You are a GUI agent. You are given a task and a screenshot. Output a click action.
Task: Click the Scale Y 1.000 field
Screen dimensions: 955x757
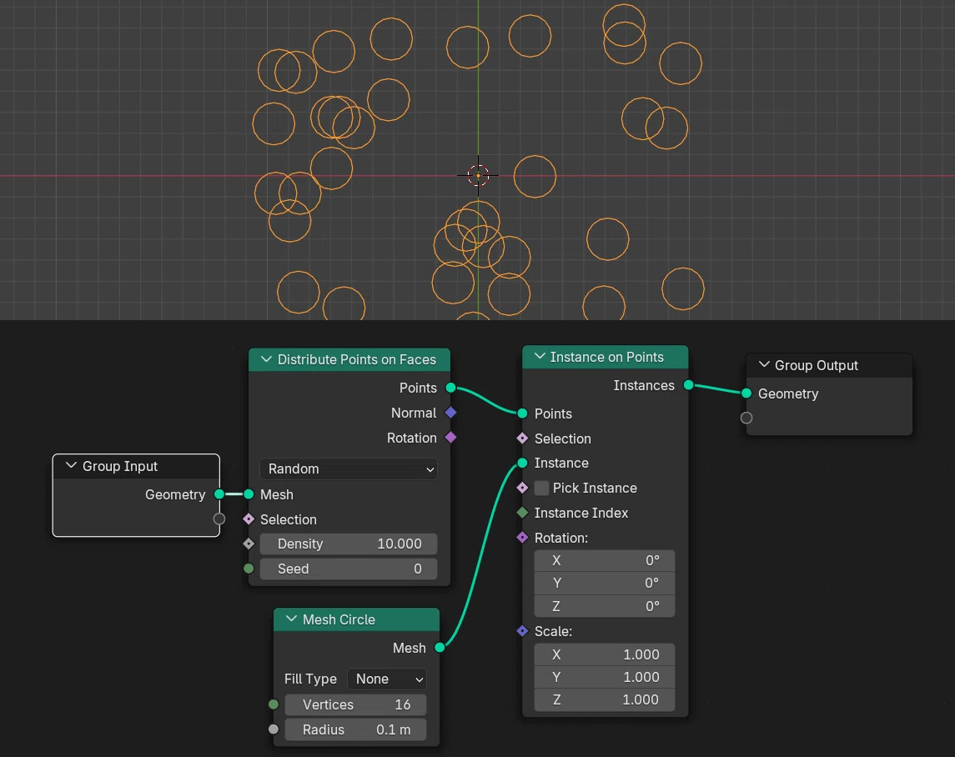pyautogui.click(x=604, y=677)
